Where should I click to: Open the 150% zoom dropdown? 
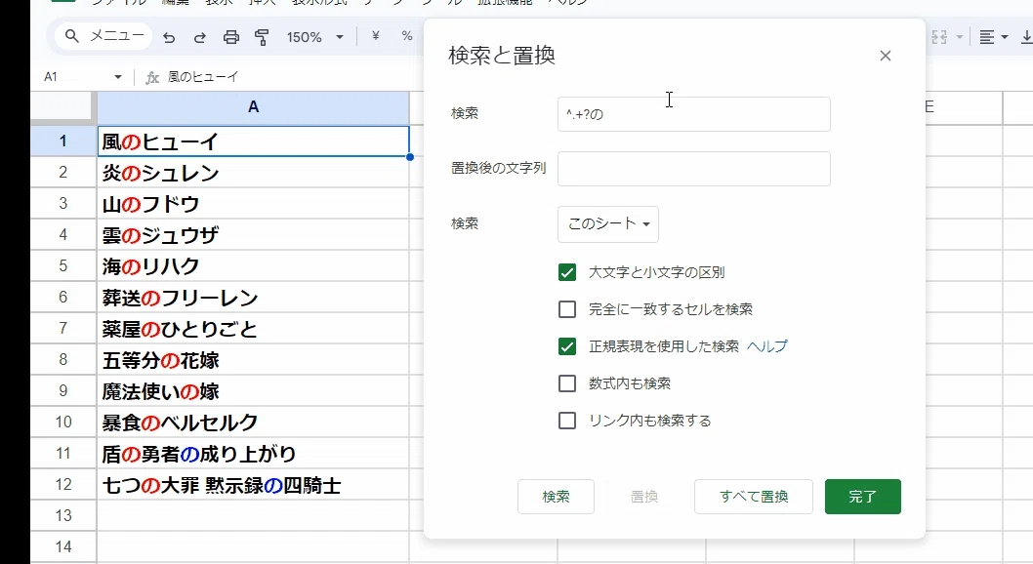click(315, 37)
